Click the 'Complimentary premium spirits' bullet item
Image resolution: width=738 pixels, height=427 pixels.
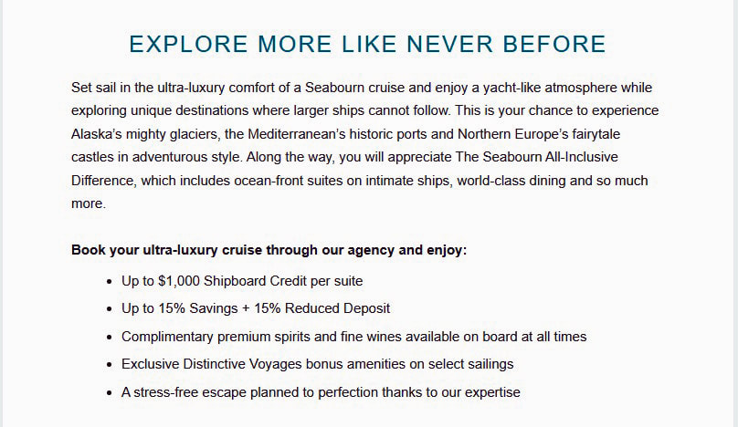(353, 337)
